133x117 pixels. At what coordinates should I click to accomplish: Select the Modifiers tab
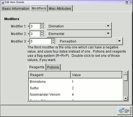pos(39,8)
